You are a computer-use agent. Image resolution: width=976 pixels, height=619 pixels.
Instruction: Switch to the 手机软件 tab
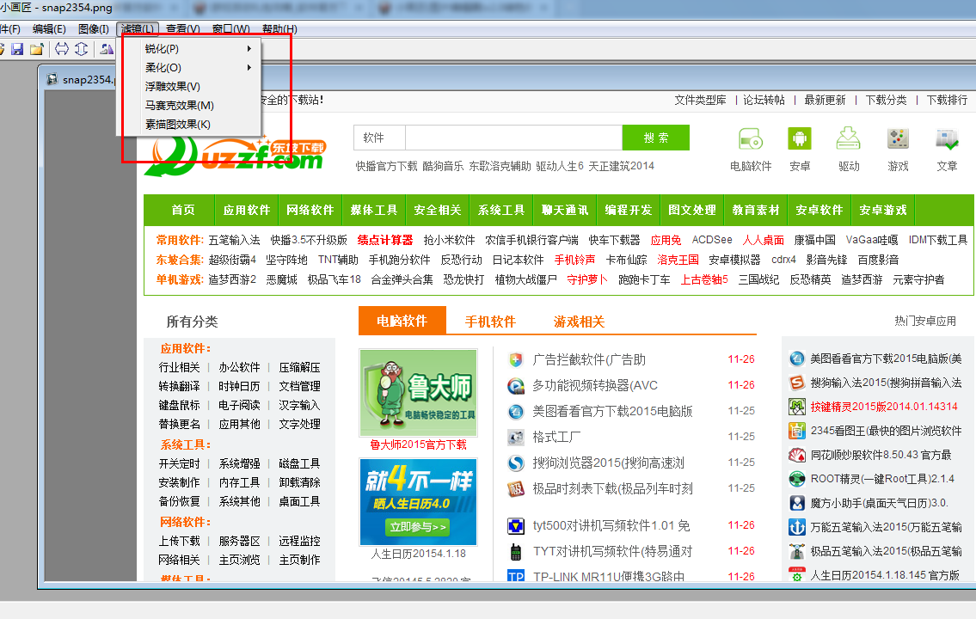490,322
